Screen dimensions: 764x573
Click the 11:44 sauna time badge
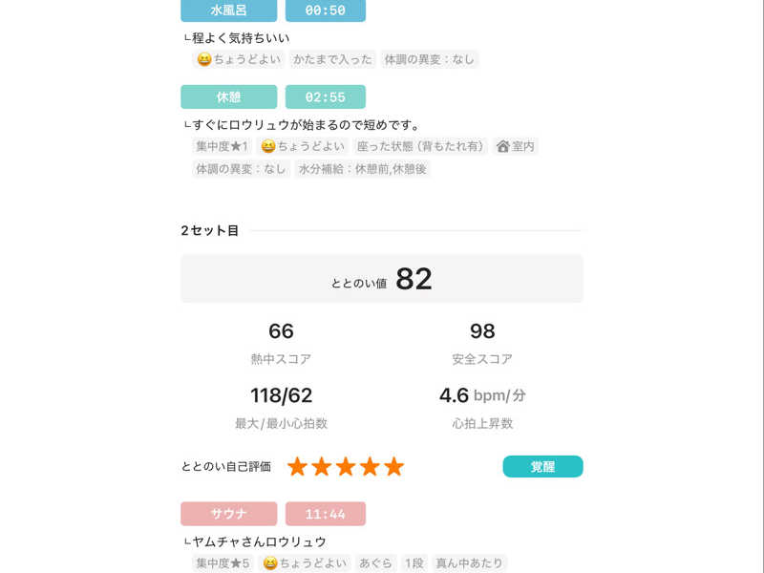[x=325, y=514]
